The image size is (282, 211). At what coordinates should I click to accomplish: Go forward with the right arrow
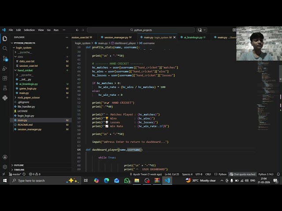click(x=83, y=30)
